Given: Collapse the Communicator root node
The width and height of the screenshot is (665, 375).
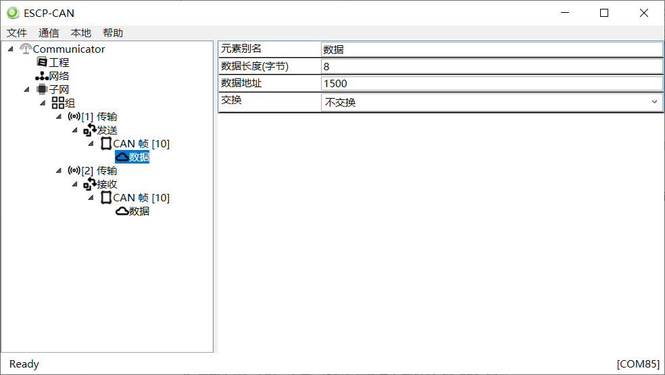Looking at the screenshot, I should pyautogui.click(x=10, y=49).
